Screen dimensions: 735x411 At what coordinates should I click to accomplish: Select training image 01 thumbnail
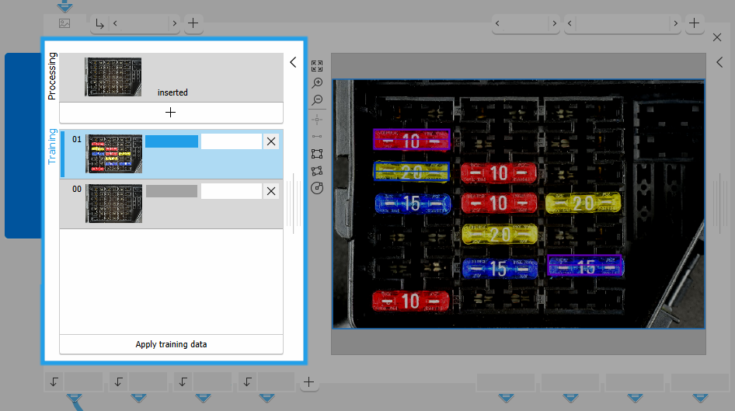[x=113, y=154]
